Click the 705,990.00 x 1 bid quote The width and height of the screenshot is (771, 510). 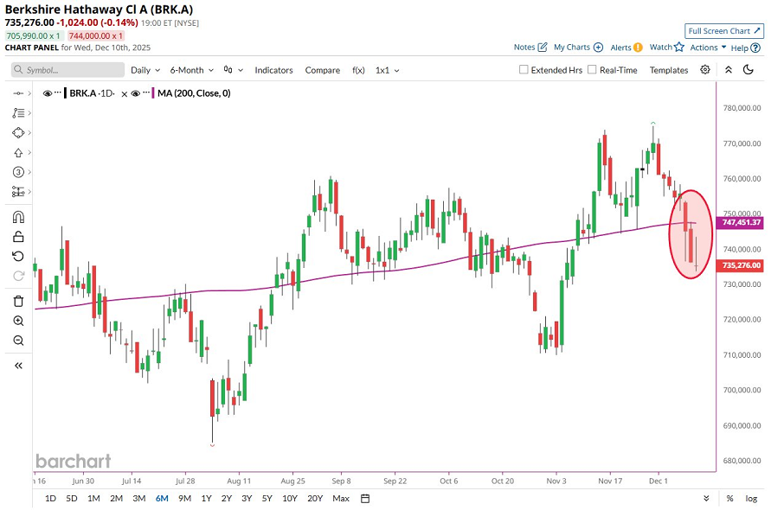(x=34, y=35)
